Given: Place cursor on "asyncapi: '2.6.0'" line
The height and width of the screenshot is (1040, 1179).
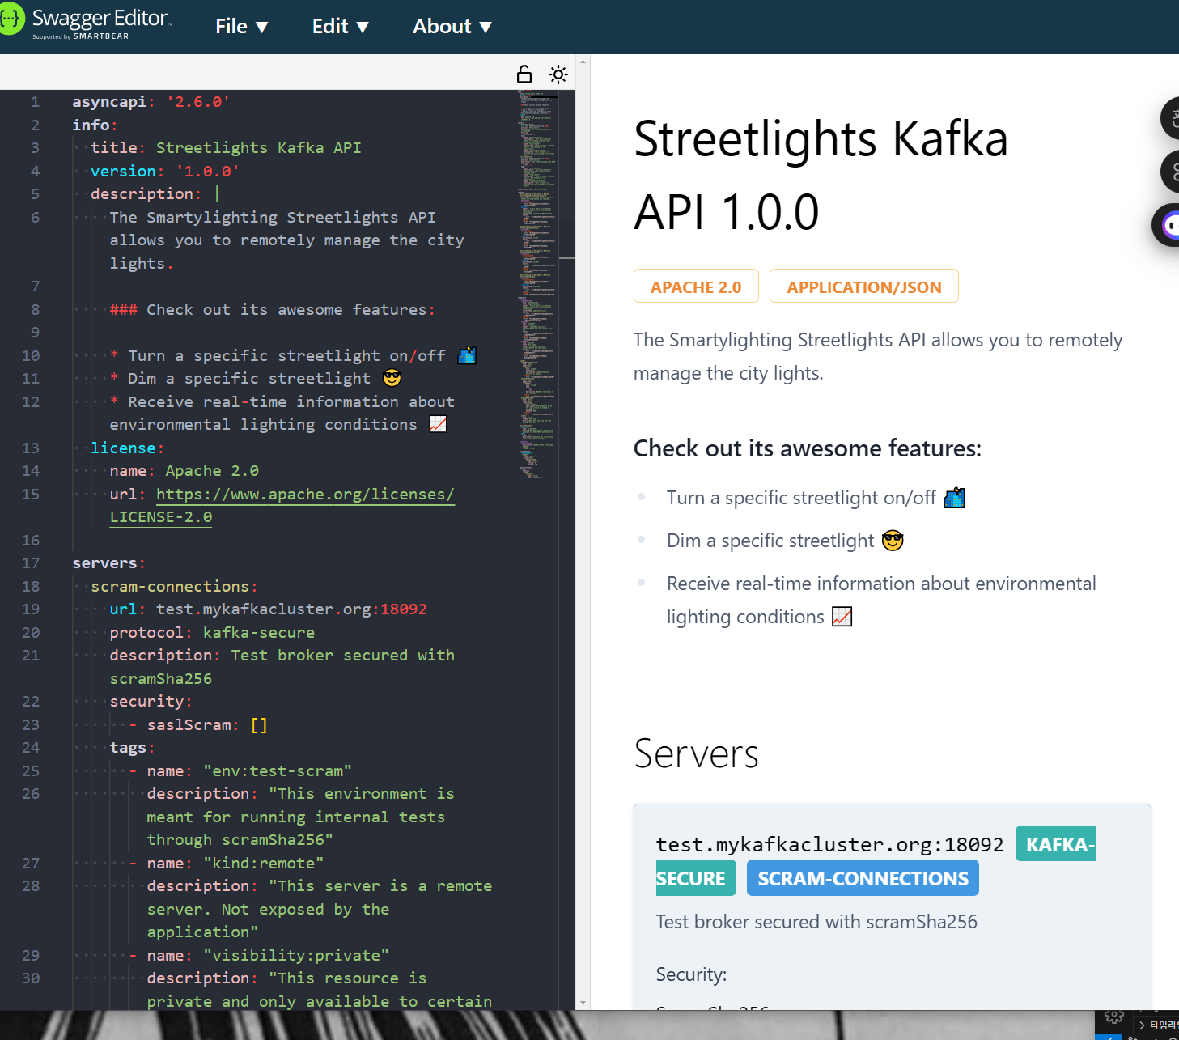Looking at the screenshot, I should pos(151,102).
